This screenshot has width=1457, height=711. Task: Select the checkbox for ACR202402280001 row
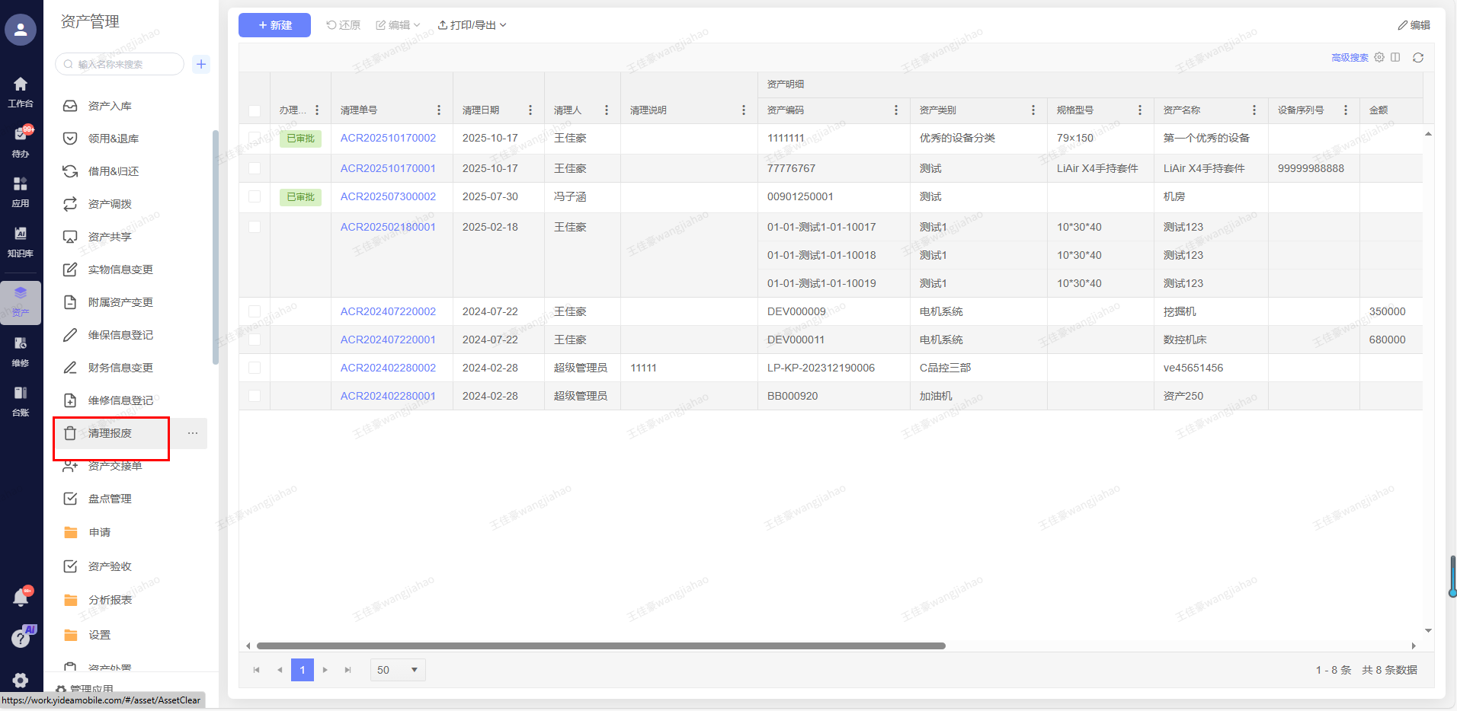coord(255,396)
